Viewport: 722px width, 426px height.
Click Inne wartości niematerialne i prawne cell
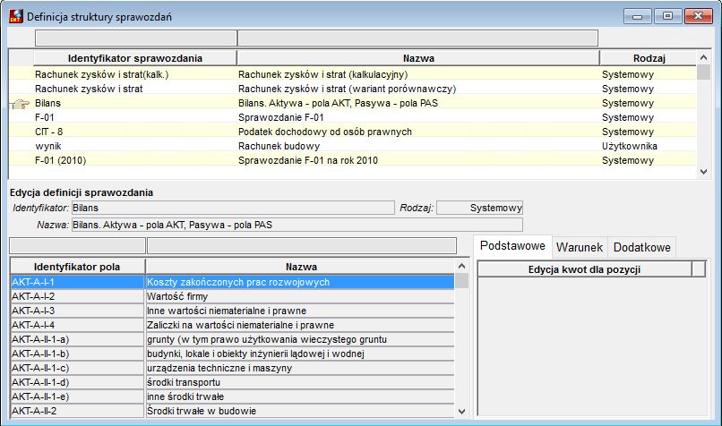pos(300,311)
